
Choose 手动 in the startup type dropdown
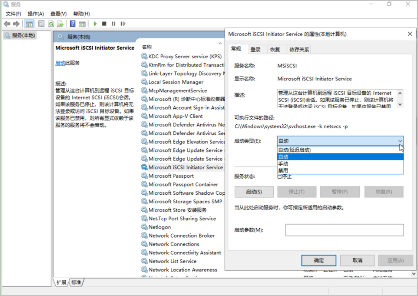[x=283, y=164]
